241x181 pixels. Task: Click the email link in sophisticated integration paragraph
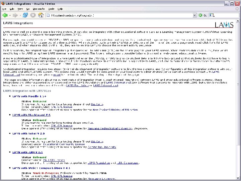57,75
